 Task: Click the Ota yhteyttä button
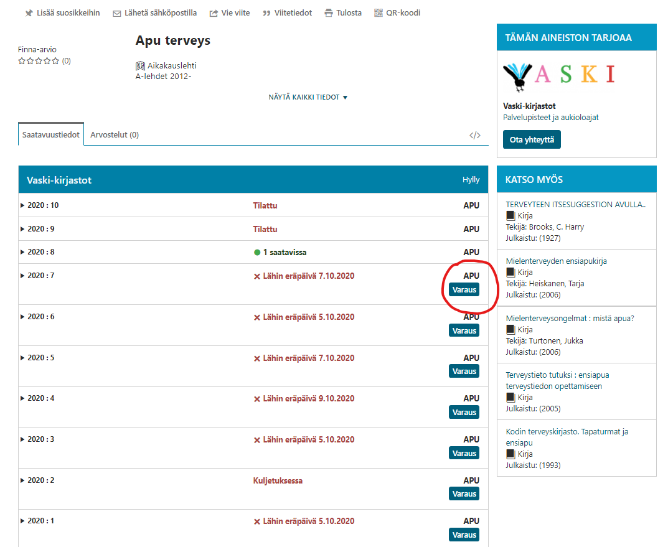coord(532,139)
